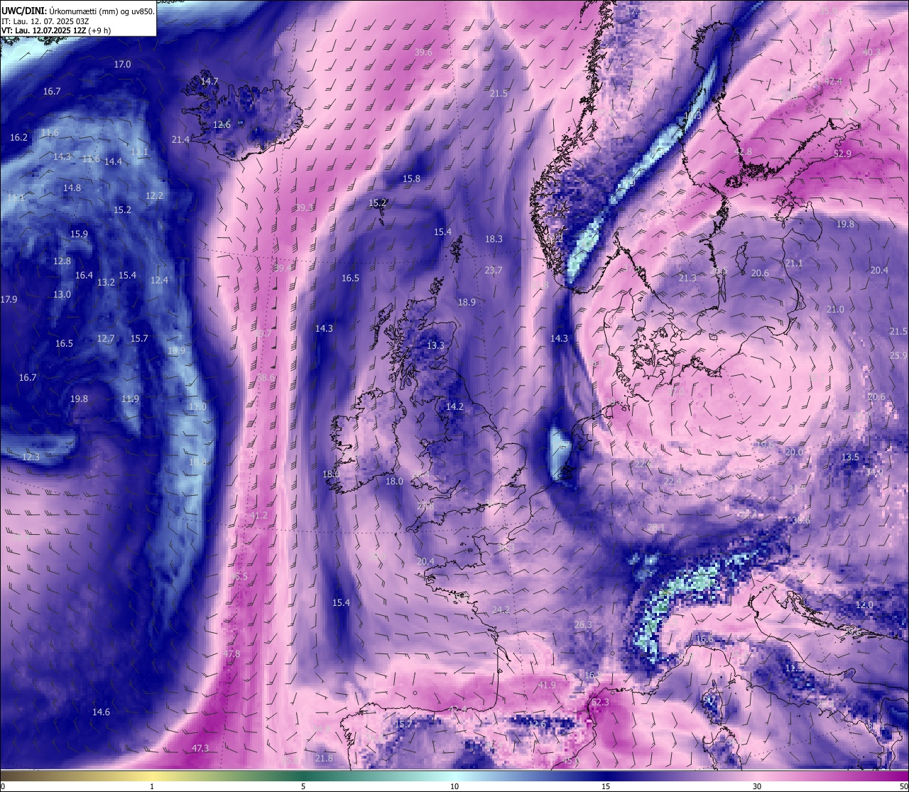Click the 52.3 value near the Mediterranean coast
909x792 pixels.
[600, 703]
